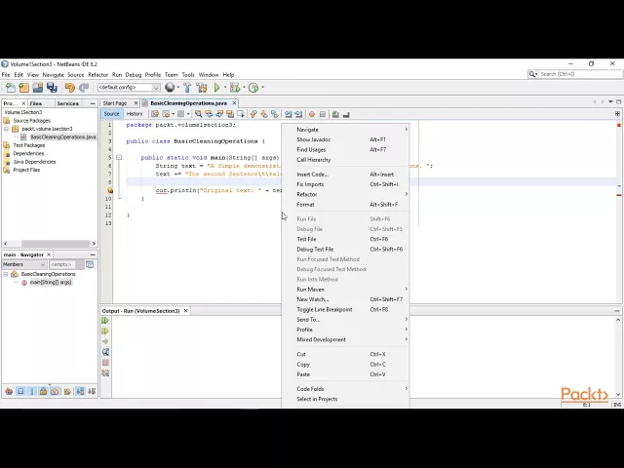Click the Last Edit icon next to History
The image size is (624, 468).
coord(155,114)
